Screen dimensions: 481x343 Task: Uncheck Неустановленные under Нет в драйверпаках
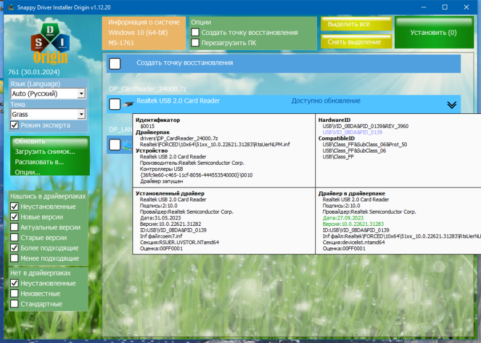click(x=14, y=283)
